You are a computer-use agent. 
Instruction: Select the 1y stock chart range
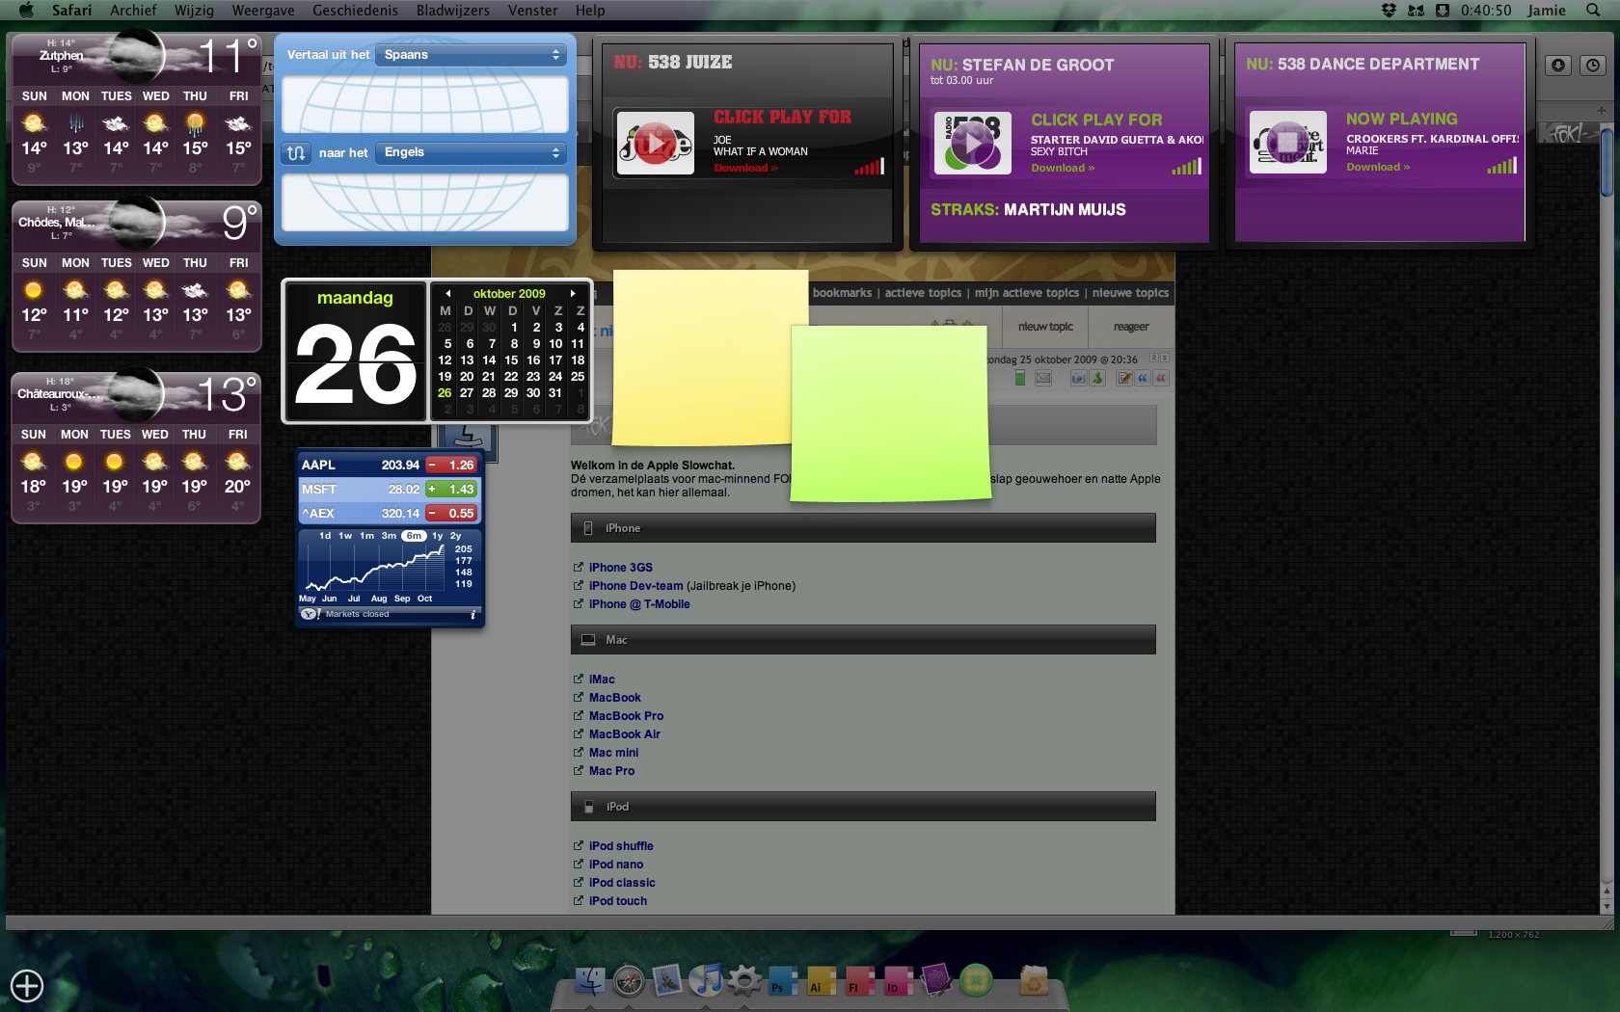coord(438,536)
